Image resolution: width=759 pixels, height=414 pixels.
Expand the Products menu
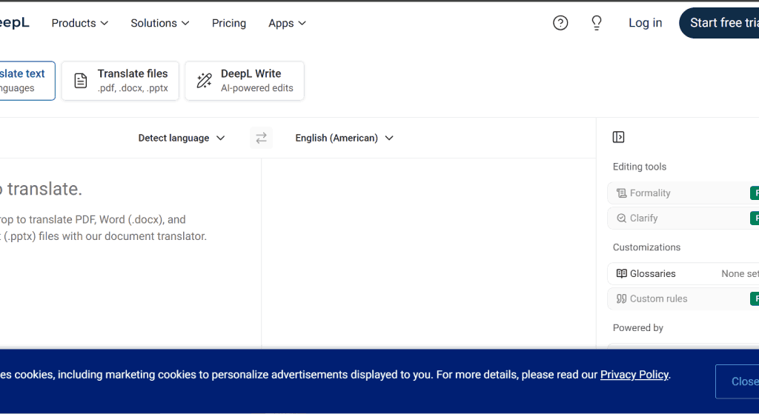pos(79,23)
